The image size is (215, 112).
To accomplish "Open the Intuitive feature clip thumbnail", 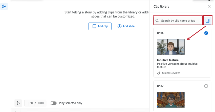I will 171,47.
